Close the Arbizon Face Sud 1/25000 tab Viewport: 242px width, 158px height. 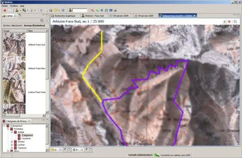(x=194, y=15)
